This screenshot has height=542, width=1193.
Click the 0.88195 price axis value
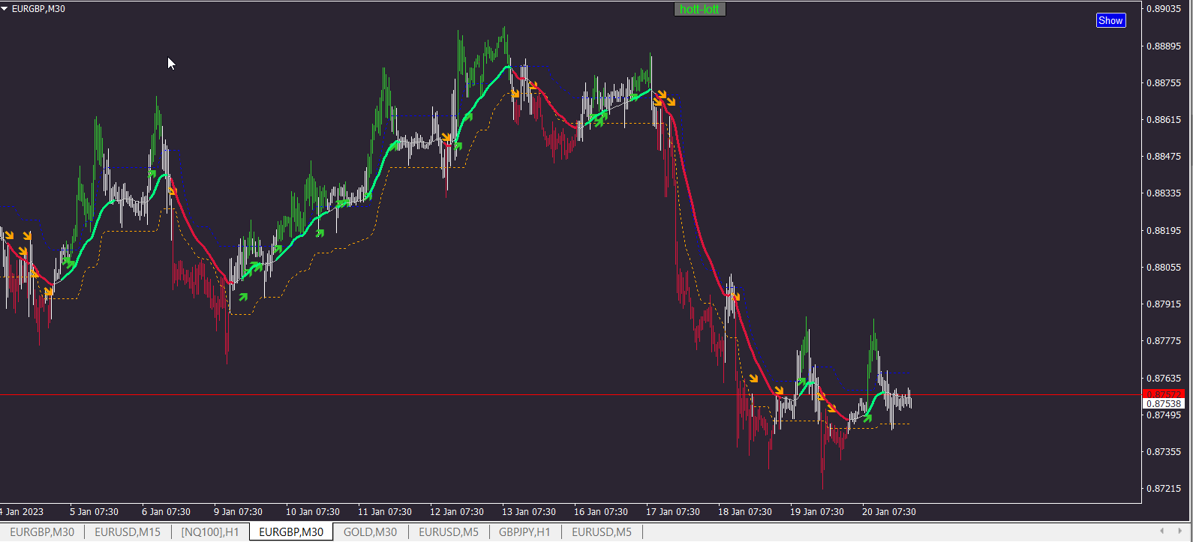(x=1164, y=230)
